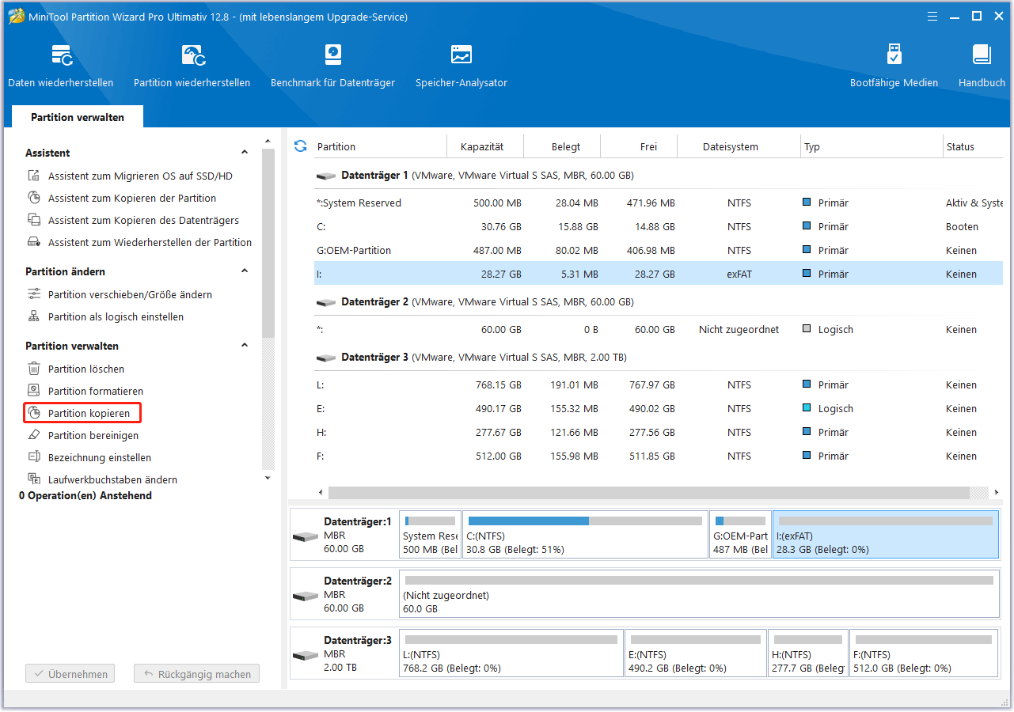1014x712 pixels.
Task: Select Datenträger:3 disk icon in disk map
Action: 306,655
